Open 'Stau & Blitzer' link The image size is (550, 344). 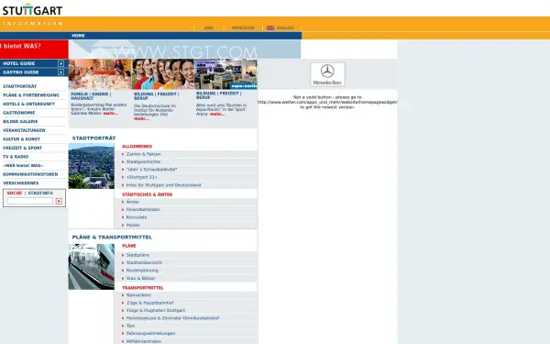point(140,278)
